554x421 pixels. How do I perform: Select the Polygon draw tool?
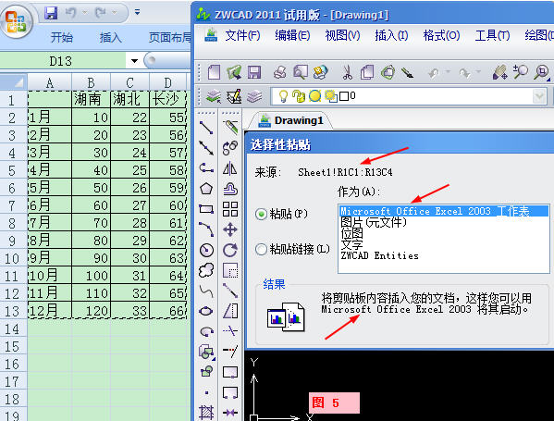(206, 189)
